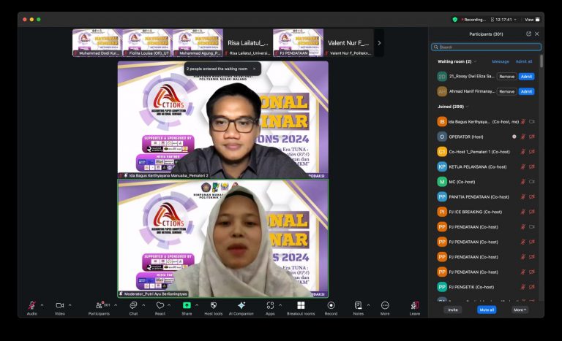This screenshot has height=341, width=562.
Task: Open the More ellipsis toolbar icon
Action: (x=385, y=305)
